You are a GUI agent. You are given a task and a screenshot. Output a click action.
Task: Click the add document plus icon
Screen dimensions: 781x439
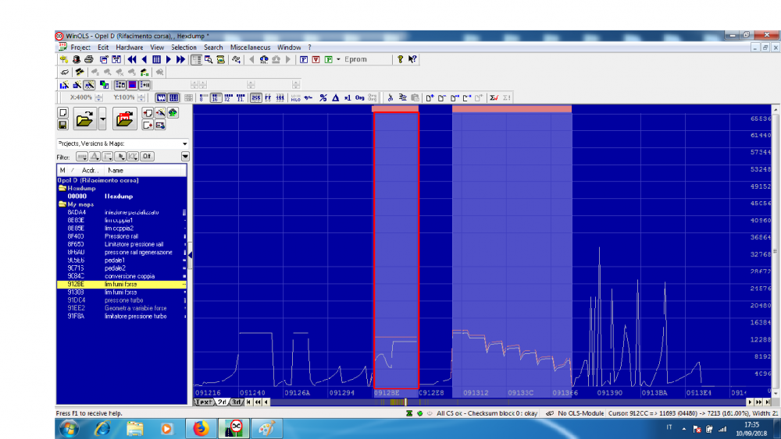[430, 98]
